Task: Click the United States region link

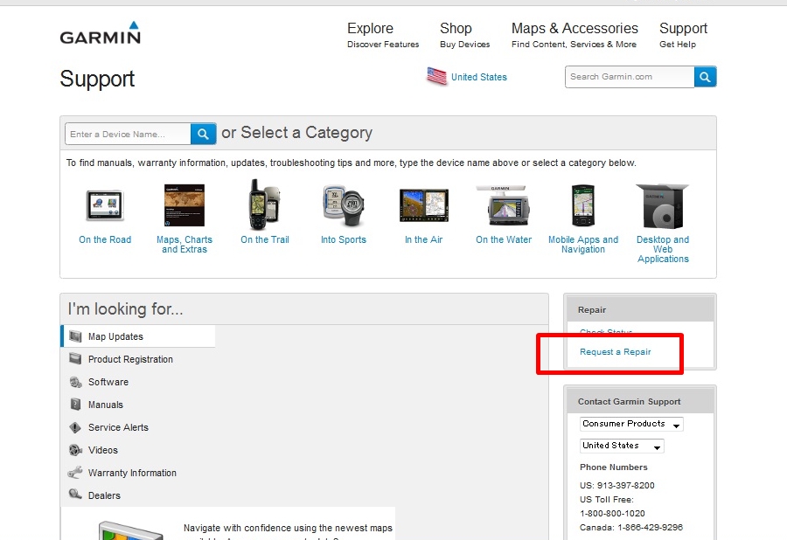Action: pyautogui.click(x=479, y=77)
